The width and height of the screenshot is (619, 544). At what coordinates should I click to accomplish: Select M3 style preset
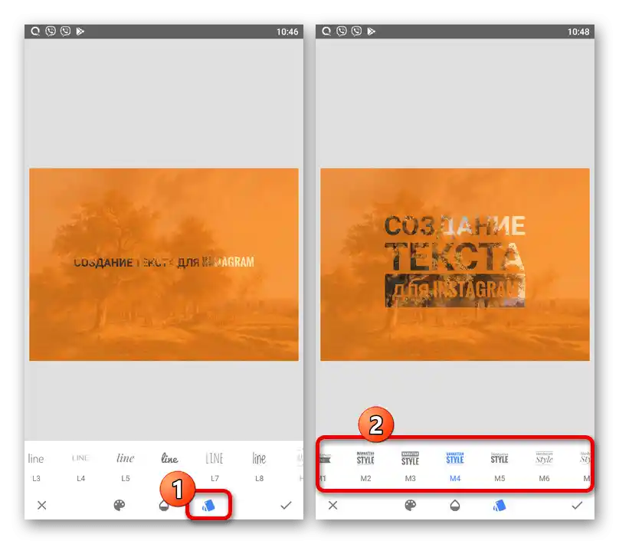pos(410,467)
